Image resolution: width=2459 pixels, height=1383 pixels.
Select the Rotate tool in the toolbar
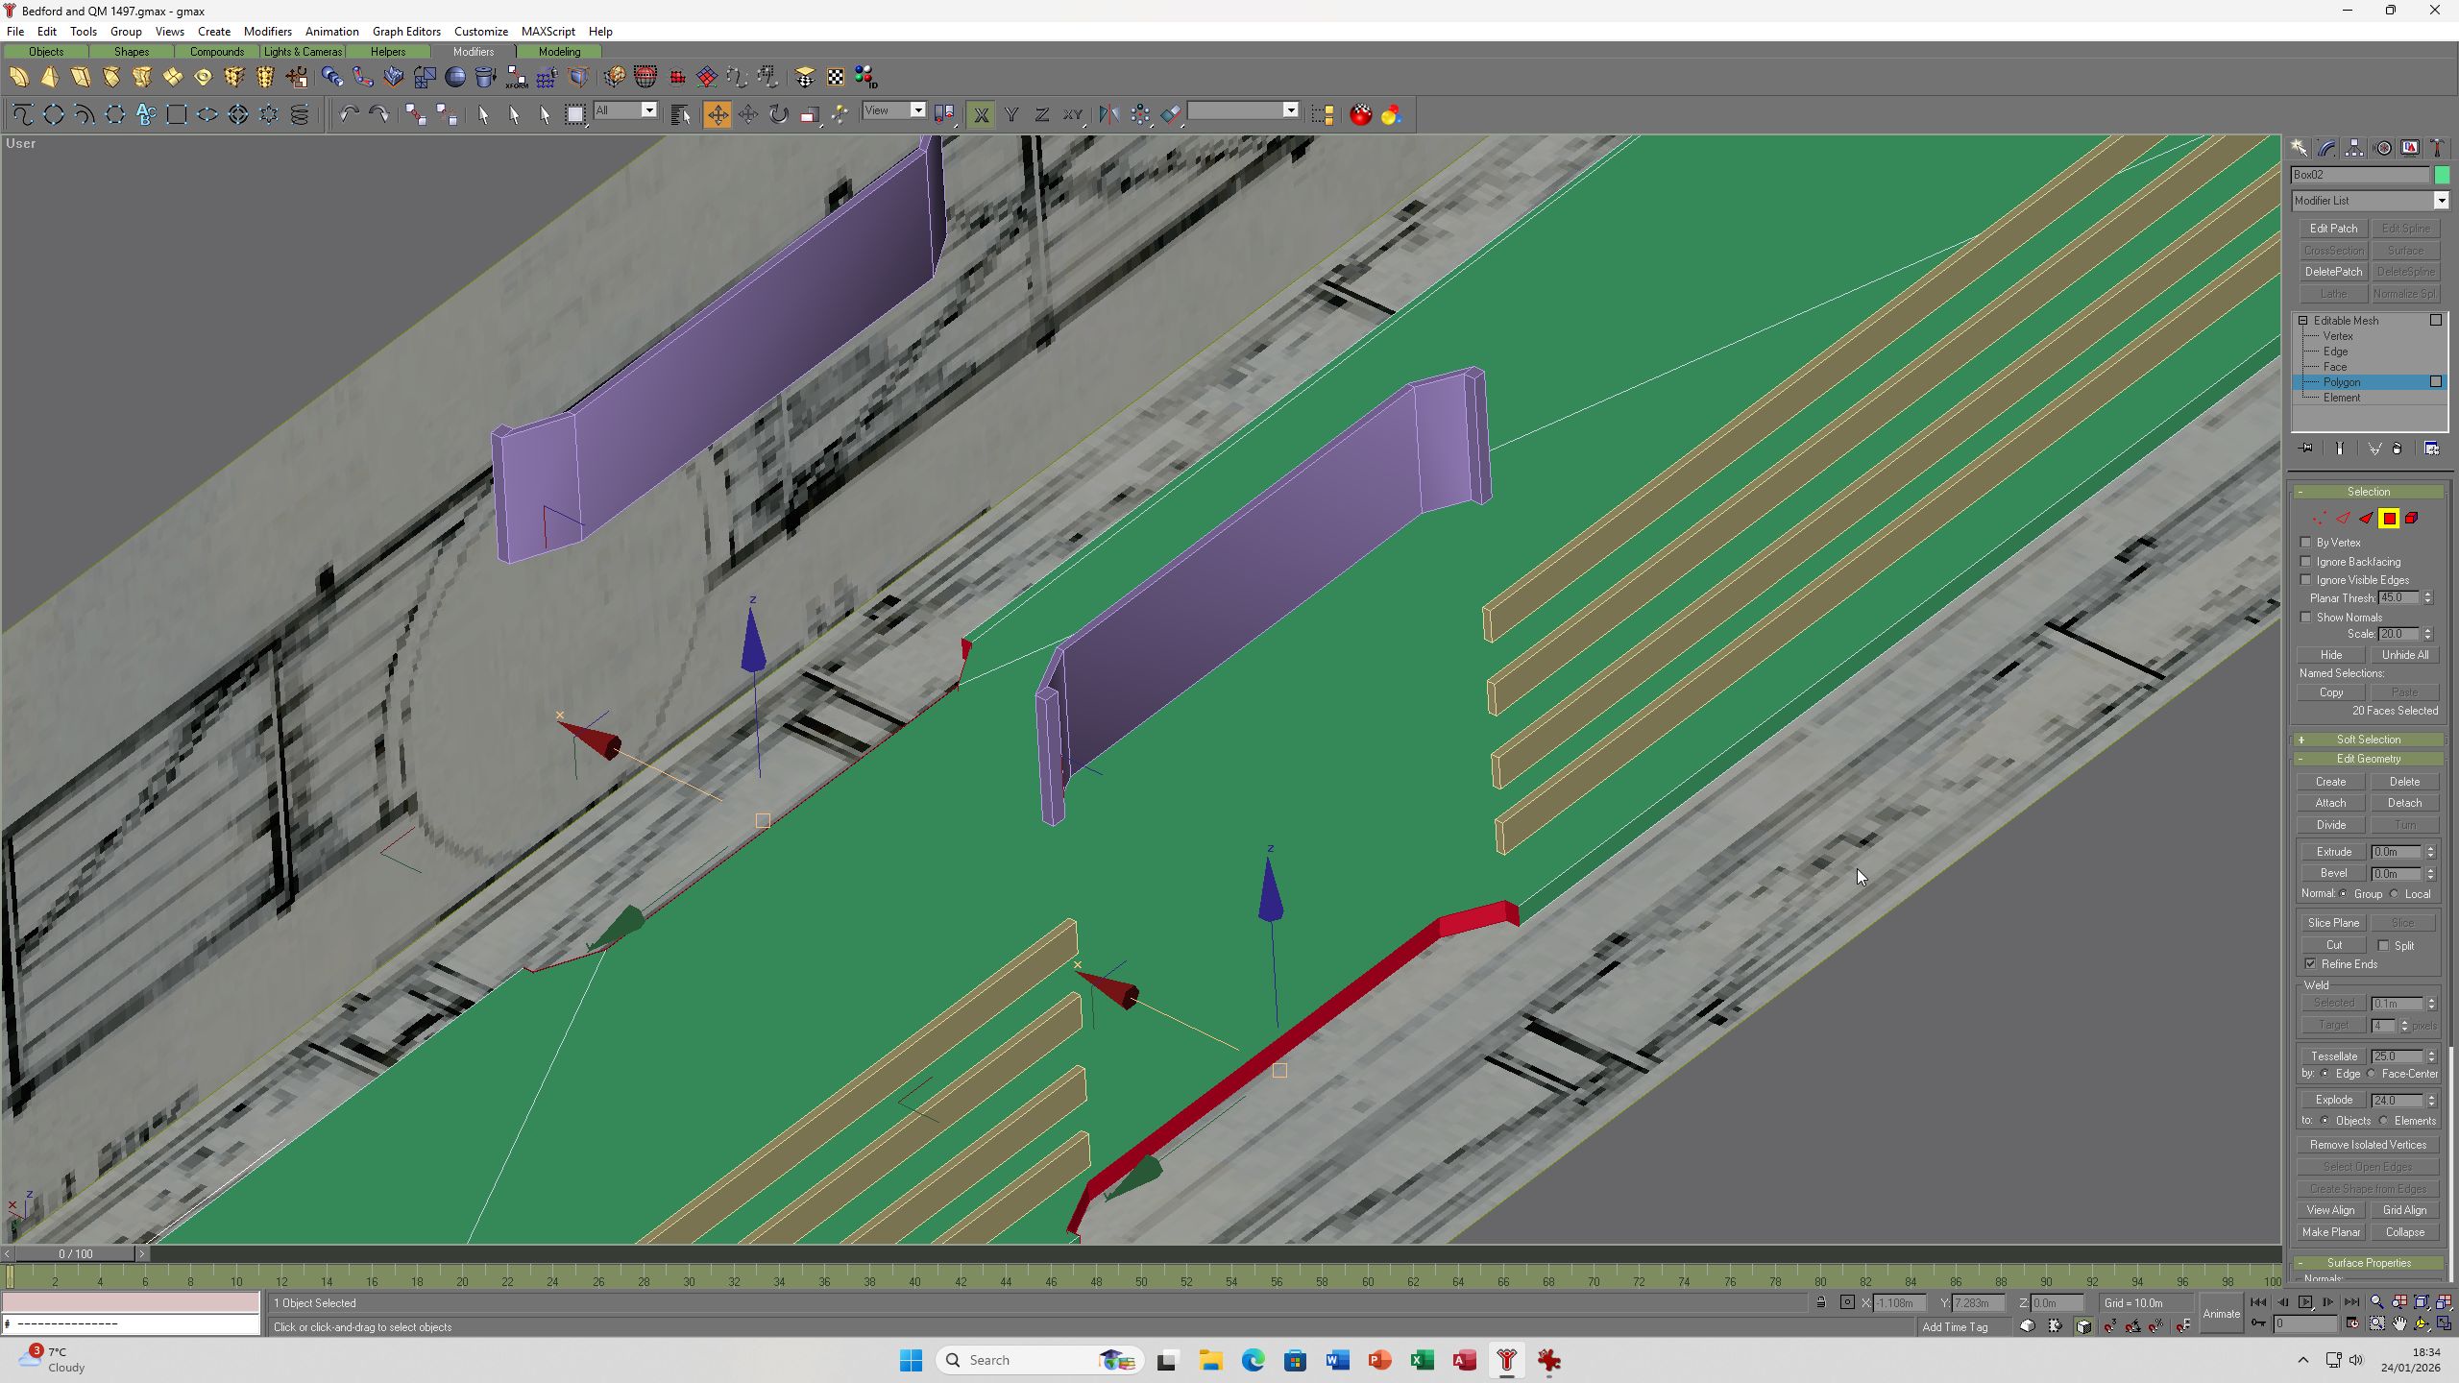click(779, 115)
